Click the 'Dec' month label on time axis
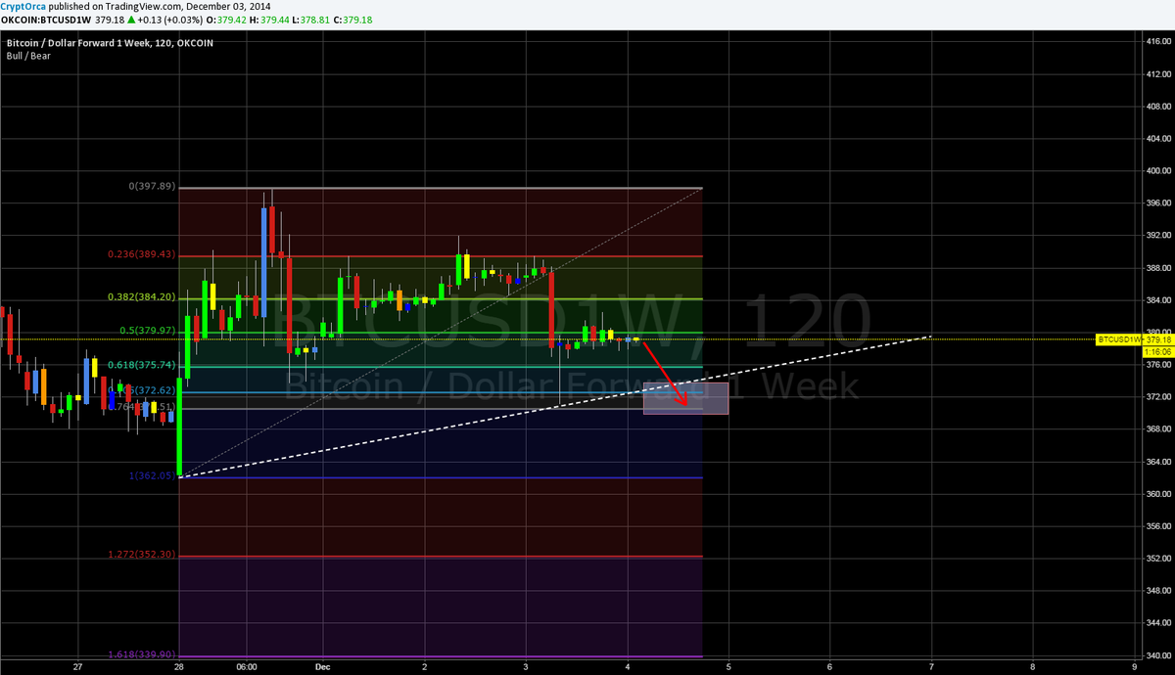 coord(323,667)
